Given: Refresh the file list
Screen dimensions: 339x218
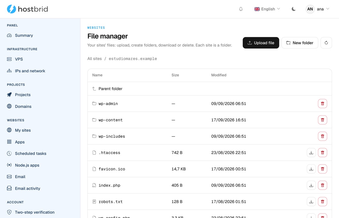Looking at the screenshot, I should coord(326,43).
